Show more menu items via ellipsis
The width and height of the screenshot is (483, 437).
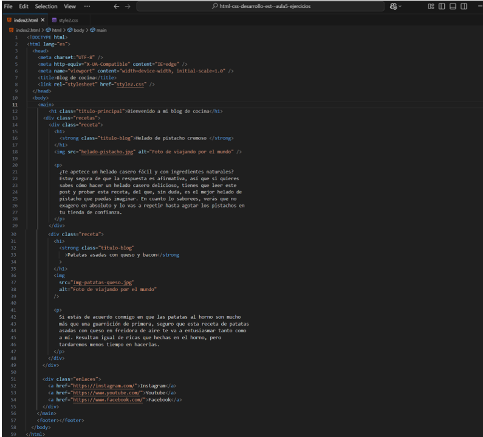point(87,6)
